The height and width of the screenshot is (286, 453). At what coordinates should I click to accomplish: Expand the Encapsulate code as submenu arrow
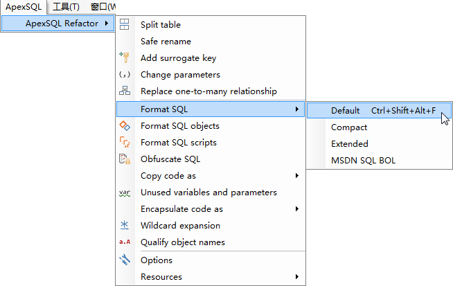[x=296, y=209]
